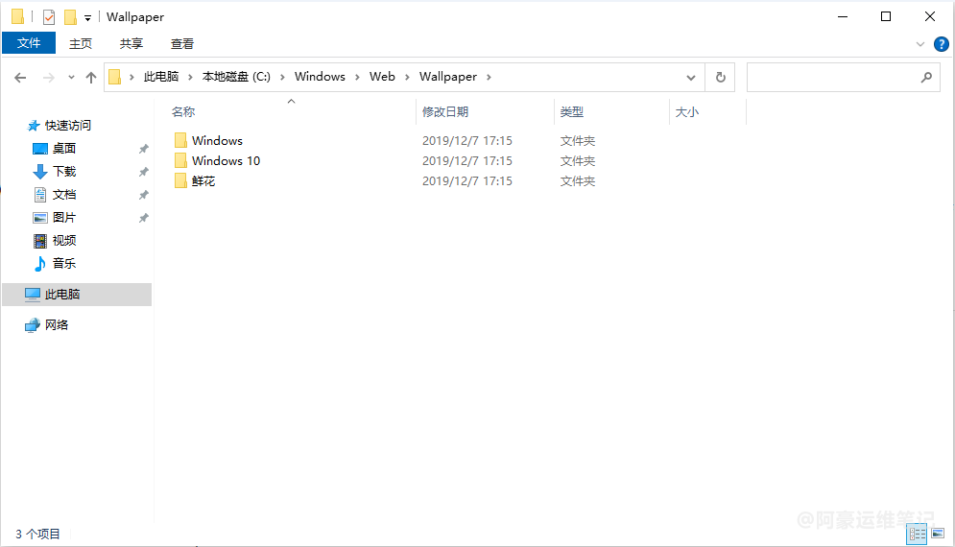The image size is (955, 547).
Task: Click the New Folder quick access icon
Action: pyautogui.click(x=71, y=17)
